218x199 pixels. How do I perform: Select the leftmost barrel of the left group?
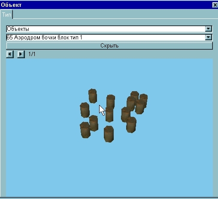pyautogui.click(x=85, y=110)
